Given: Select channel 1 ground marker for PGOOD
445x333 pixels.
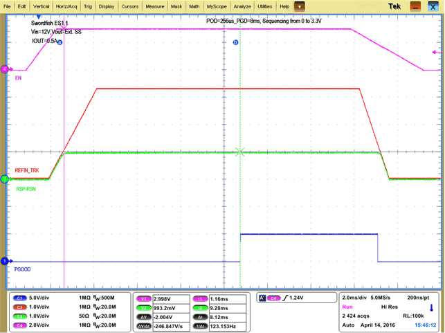Looking at the screenshot, I should point(5,261).
